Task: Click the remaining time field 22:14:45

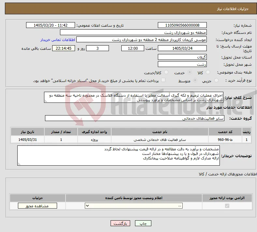Action: (x=64, y=48)
